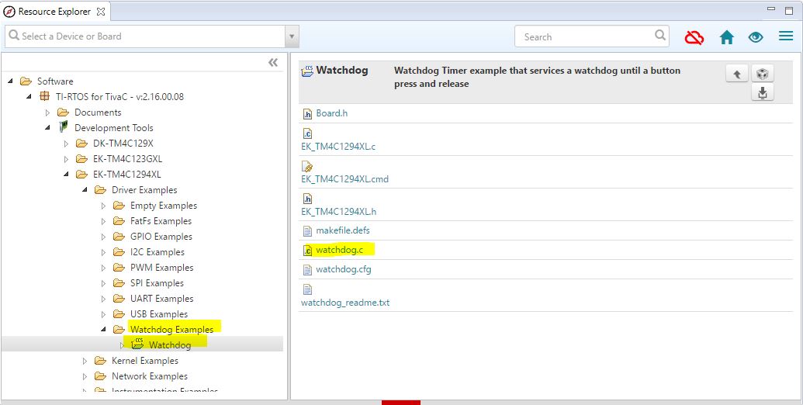
Task: Click the header icon above EK_TM4C1294XL.h
Action: (307, 199)
